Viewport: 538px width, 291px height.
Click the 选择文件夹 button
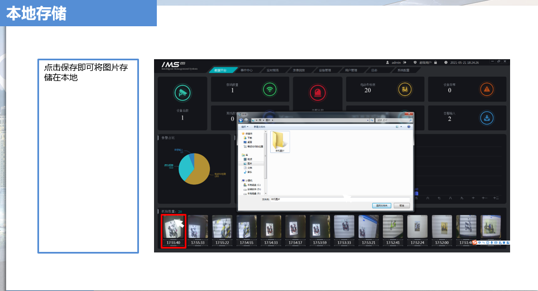coord(382,206)
